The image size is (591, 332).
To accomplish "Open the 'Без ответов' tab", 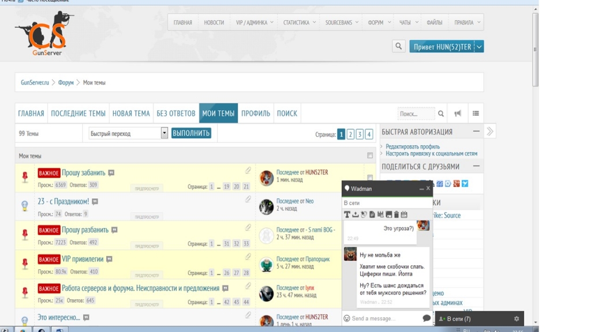I will 175,114.
